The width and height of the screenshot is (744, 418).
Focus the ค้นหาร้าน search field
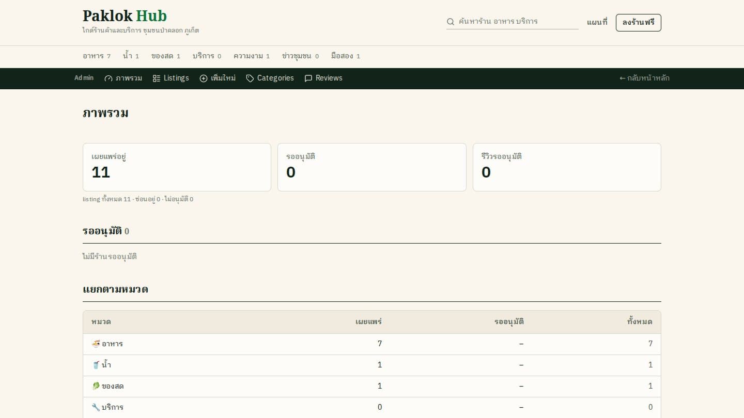[x=513, y=22]
